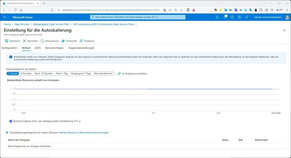This screenshot has height=158, width=291.
Task: Click Observed Capacity legend color swatch
Action: coord(11,121)
